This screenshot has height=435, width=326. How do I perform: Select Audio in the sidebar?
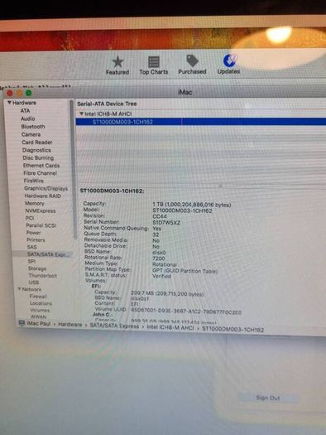[x=27, y=118]
